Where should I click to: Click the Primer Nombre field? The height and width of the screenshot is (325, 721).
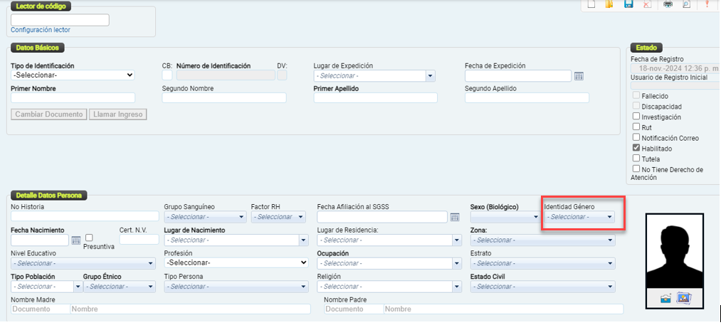coord(73,98)
